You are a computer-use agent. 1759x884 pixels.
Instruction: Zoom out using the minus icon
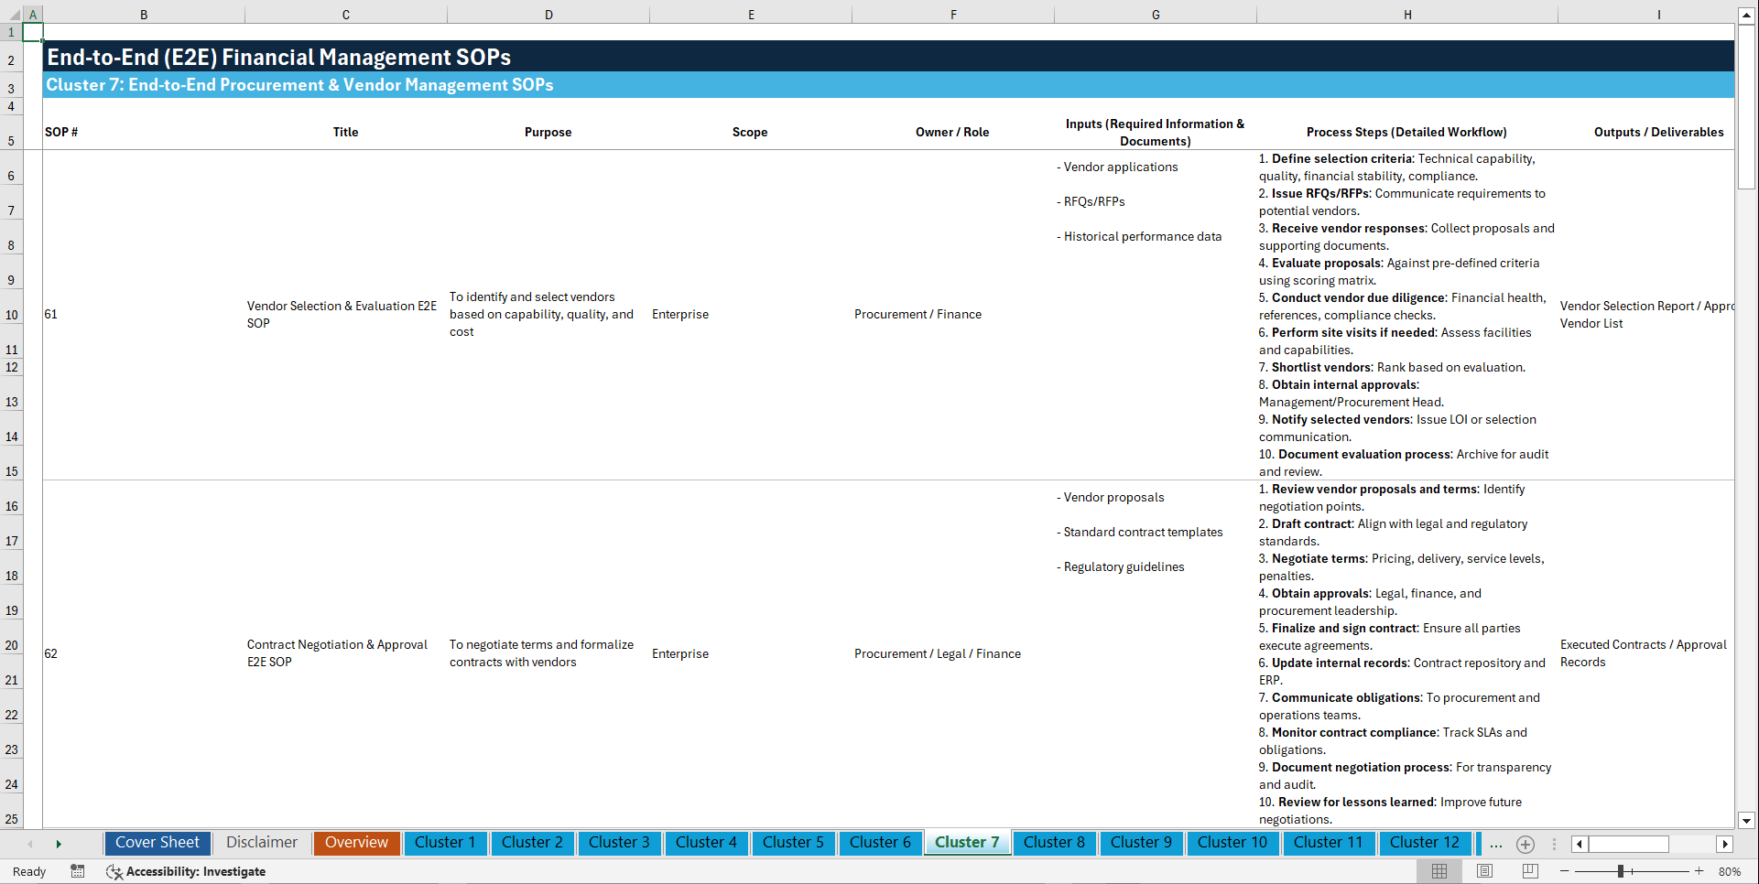tap(1565, 871)
